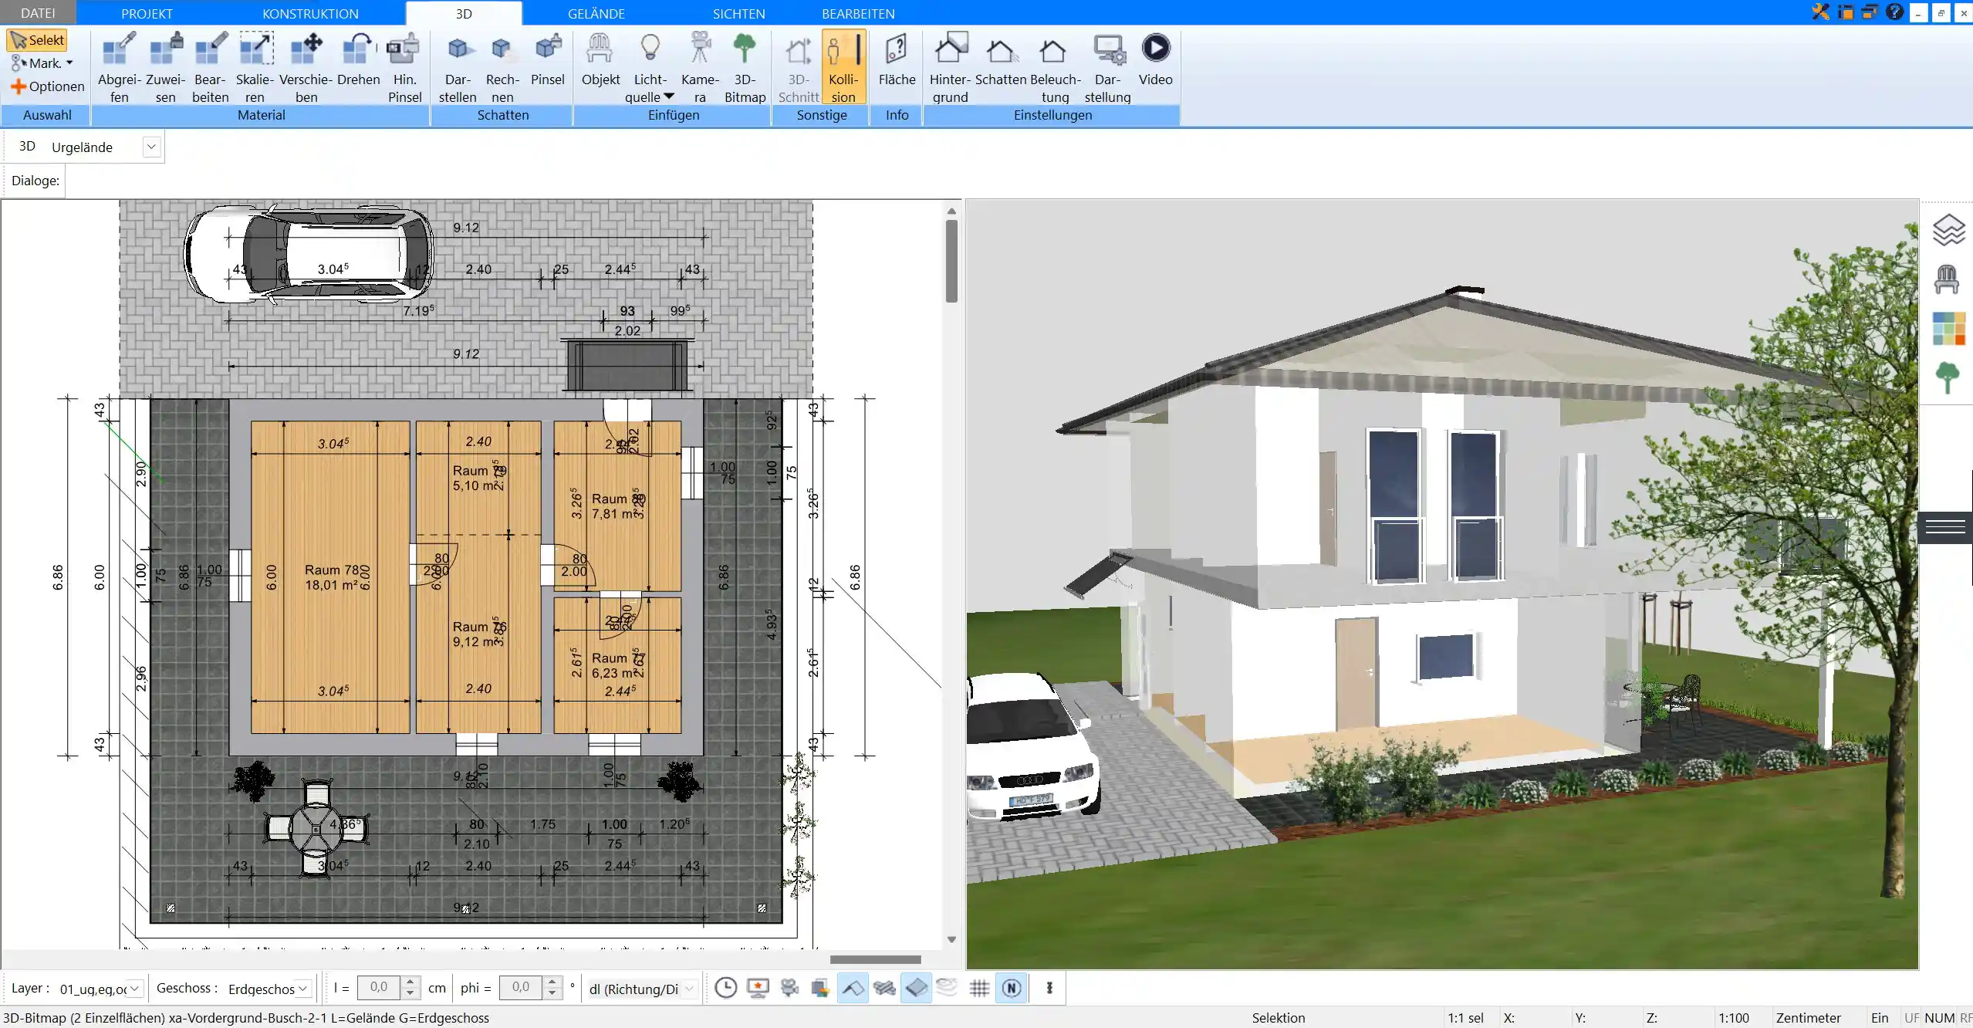Choose the Zuweisen material assign tool
The height and width of the screenshot is (1028, 1973).
165,67
